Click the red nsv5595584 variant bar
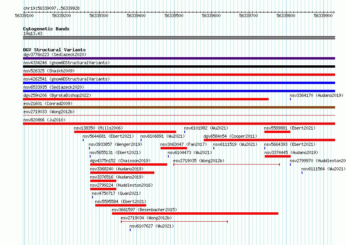 (121, 205)
